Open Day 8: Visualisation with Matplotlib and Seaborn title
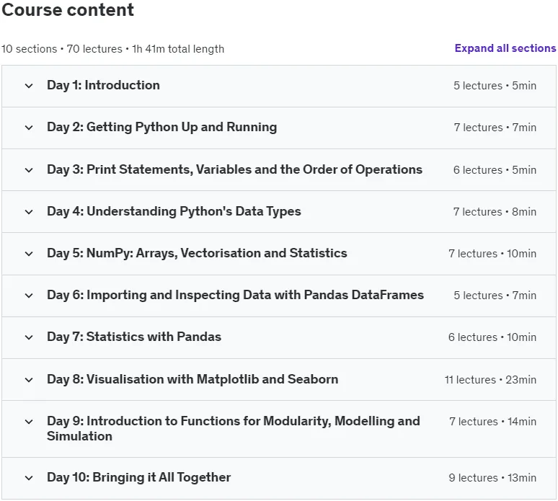This screenshot has height=501, width=558. pos(192,380)
